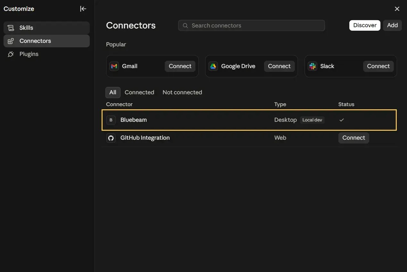Show only Connected connectors
This screenshot has width=407, height=272.
(x=139, y=92)
